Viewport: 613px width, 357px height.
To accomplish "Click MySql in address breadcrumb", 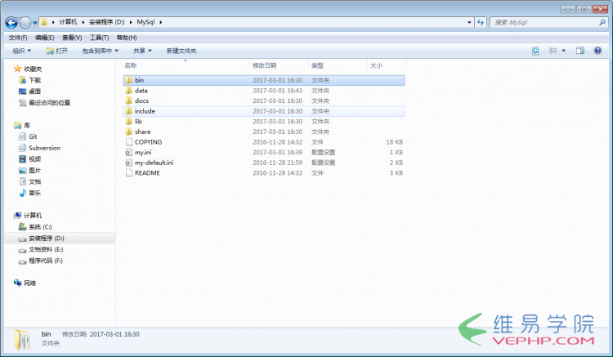I will (145, 22).
